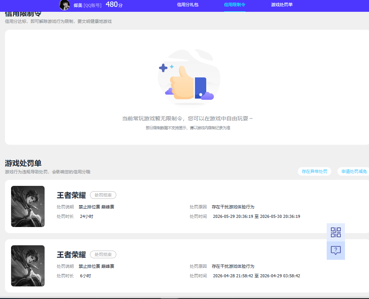The height and width of the screenshot is (299, 369).
Task: Click the username 御美 in the header
Action: [x=78, y=5]
